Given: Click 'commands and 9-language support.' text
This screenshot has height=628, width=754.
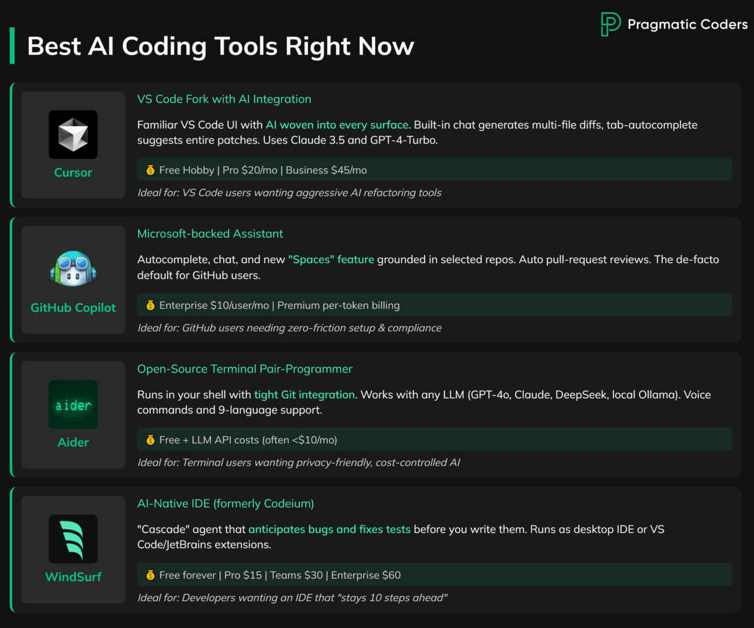Looking at the screenshot, I should click(x=230, y=410).
